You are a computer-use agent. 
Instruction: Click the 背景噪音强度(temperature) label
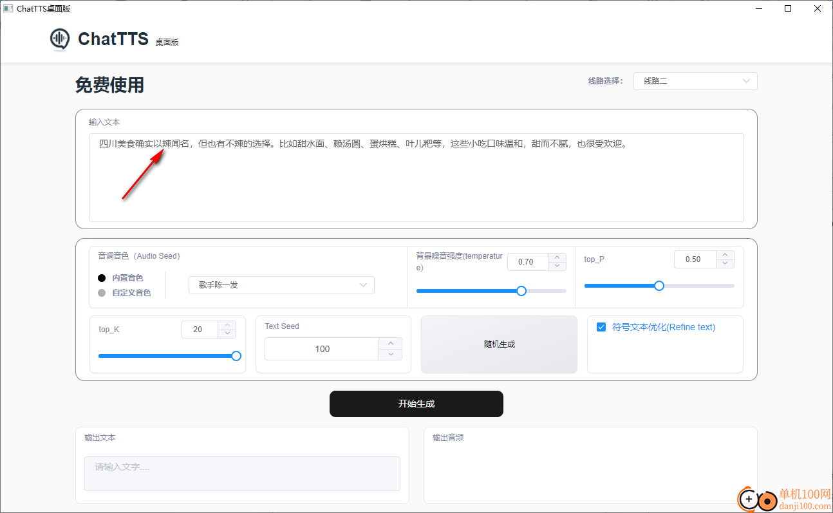[x=459, y=261]
